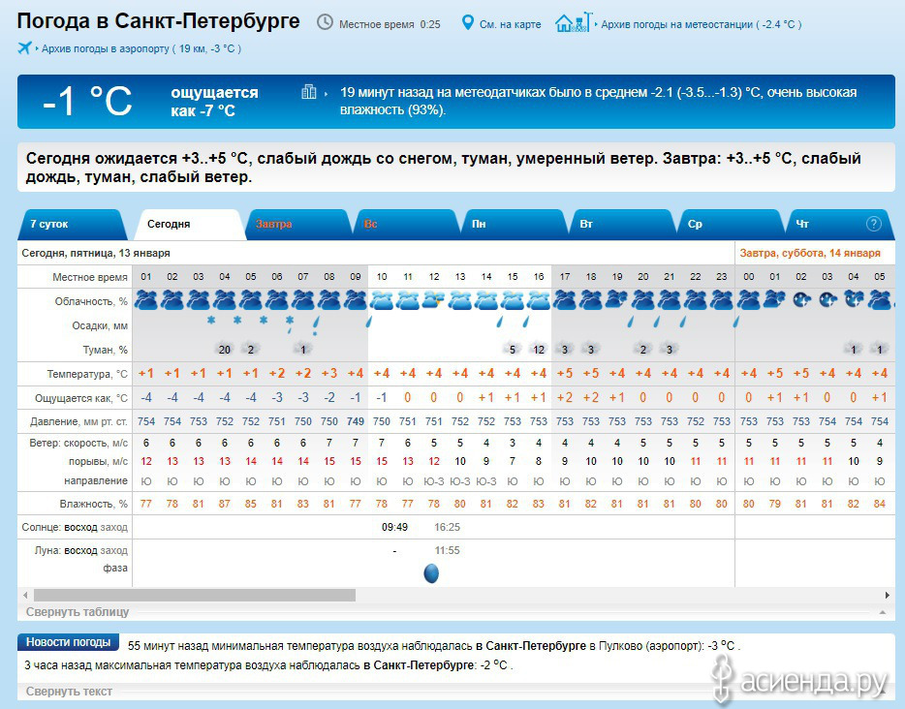
Task: Open Архив погоды в аэропорту link
Action: pyautogui.click(x=140, y=48)
